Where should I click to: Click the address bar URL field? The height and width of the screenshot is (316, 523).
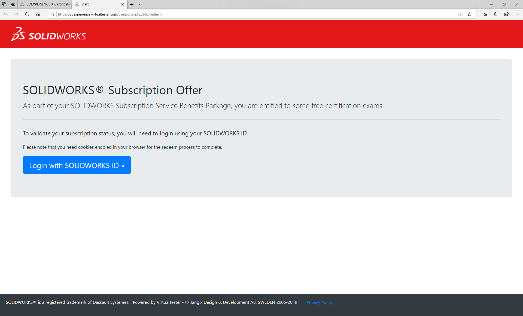pos(256,14)
